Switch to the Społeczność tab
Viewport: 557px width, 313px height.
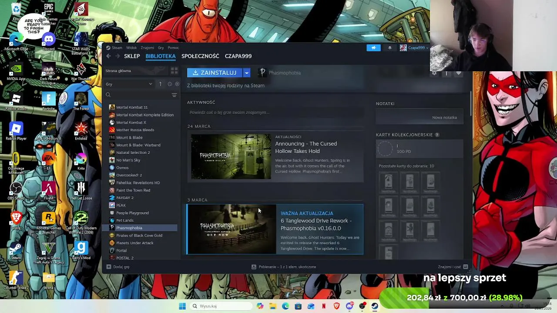(x=200, y=56)
